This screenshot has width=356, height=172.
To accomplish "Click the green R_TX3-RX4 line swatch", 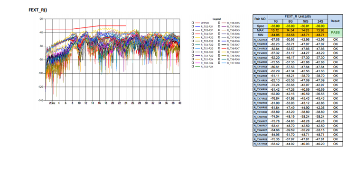I will click(x=197, y=67).
